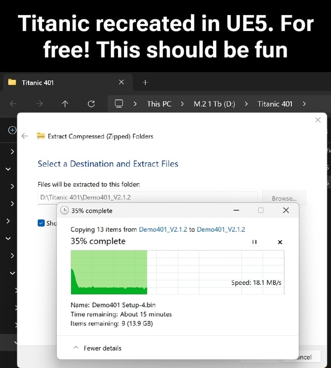The height and width of the screenshot is (368, 331).
Task: Click the monitor icon in address bar
Action: [119, 104]
